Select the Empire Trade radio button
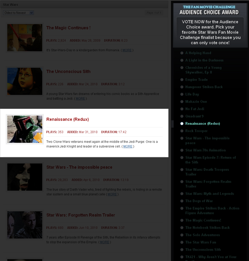This screenshot has height=261, width=249. point(182,80)
